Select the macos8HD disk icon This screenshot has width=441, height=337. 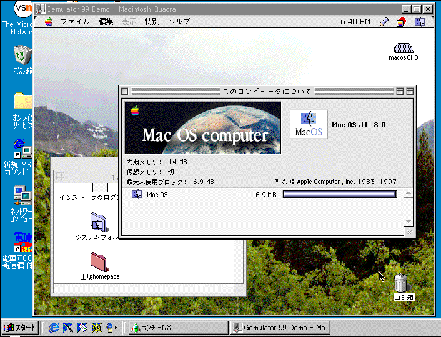coord(404,48)
